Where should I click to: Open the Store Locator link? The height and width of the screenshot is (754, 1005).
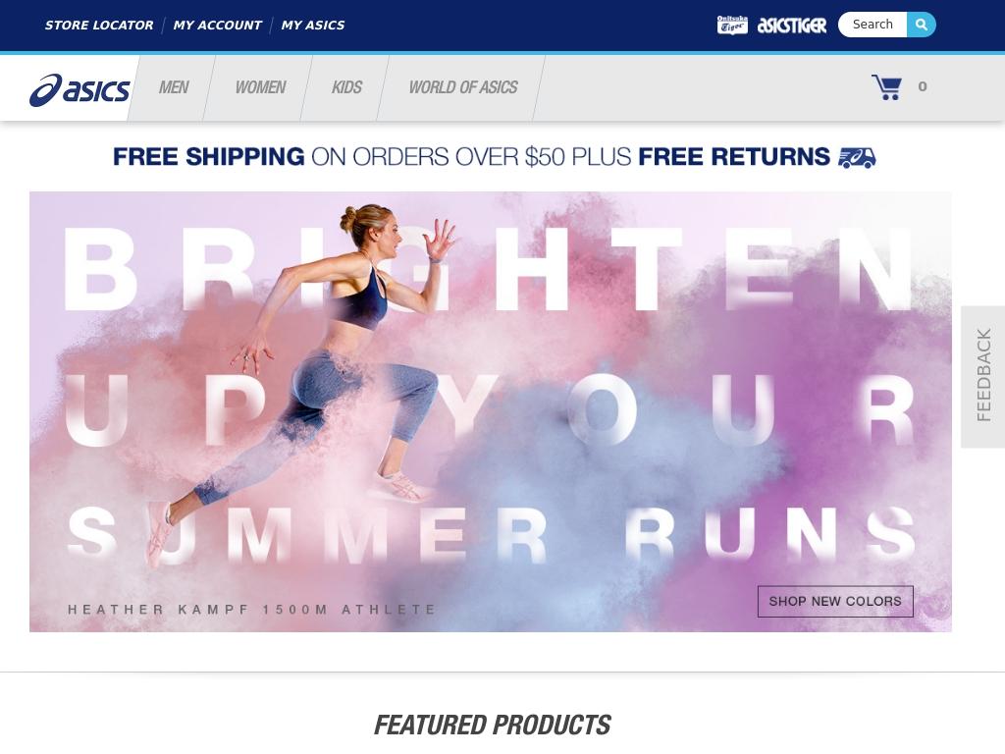pos(99,25)
